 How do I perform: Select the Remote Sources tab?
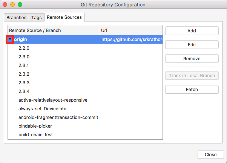[64, 17]
